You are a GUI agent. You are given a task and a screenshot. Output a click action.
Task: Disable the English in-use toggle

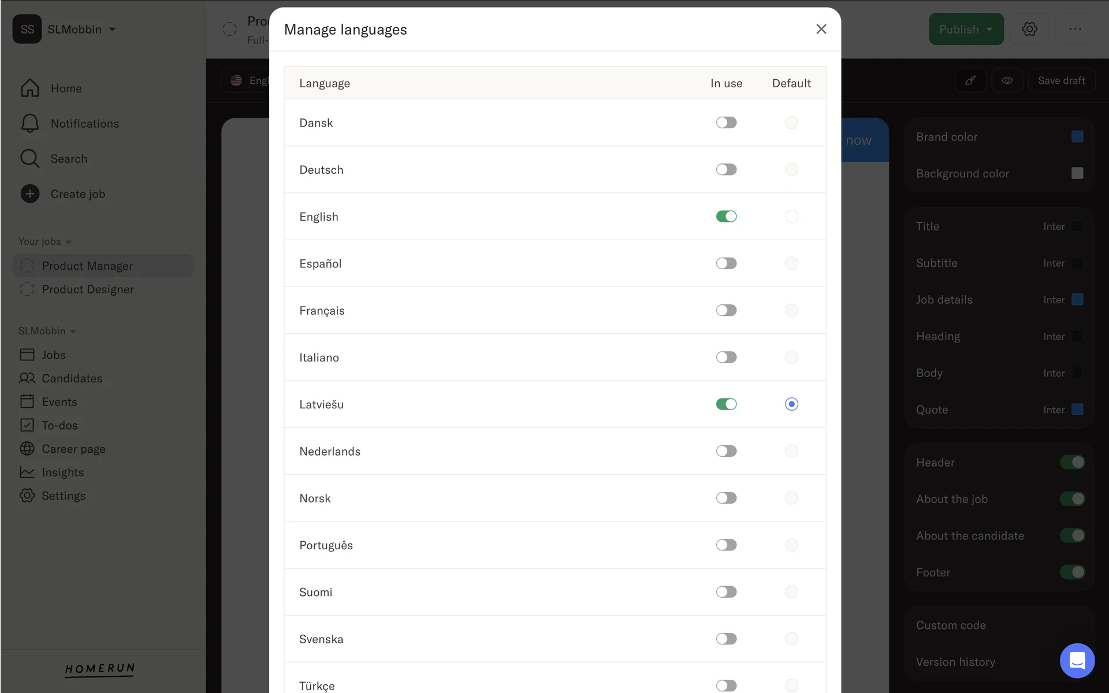coord(726,217)
